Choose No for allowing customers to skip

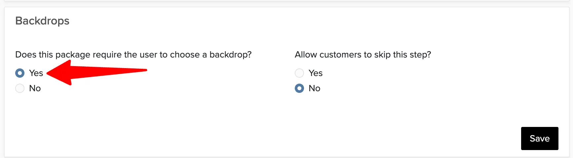[299, 88]
